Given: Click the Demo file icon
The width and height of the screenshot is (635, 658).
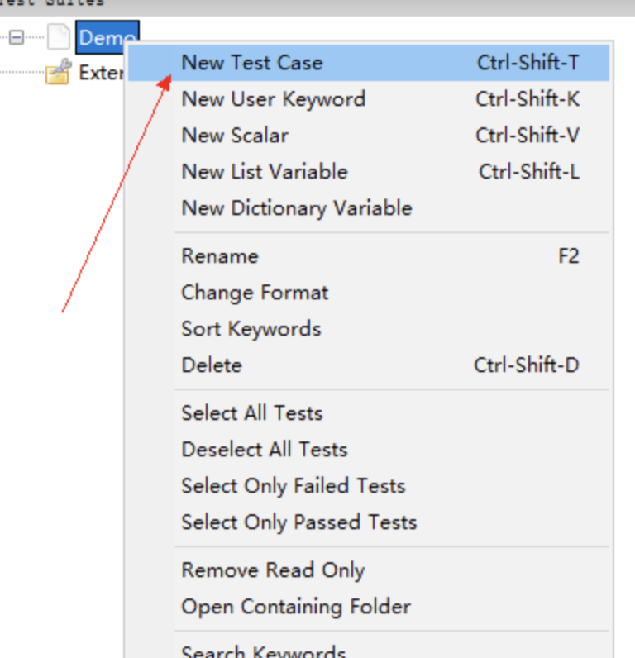Looking at the screenshot, I should [x=59, y=37].
